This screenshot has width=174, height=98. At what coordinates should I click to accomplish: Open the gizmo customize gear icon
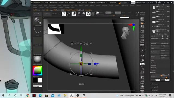tap(72, 44)
